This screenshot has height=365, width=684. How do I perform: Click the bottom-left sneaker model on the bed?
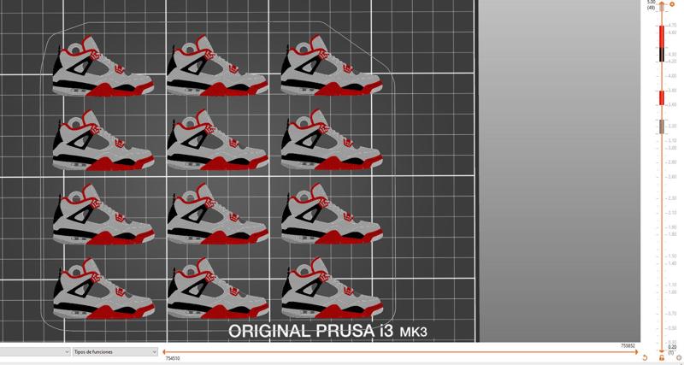coord(103,289)
